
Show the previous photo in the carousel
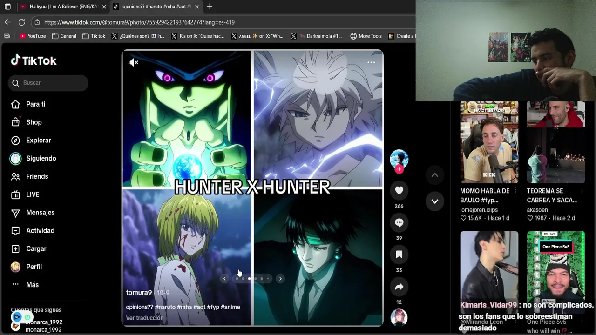point(224,279)
